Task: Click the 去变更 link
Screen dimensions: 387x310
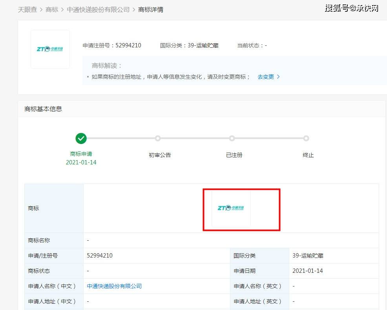Action: (x=266, y=77)
